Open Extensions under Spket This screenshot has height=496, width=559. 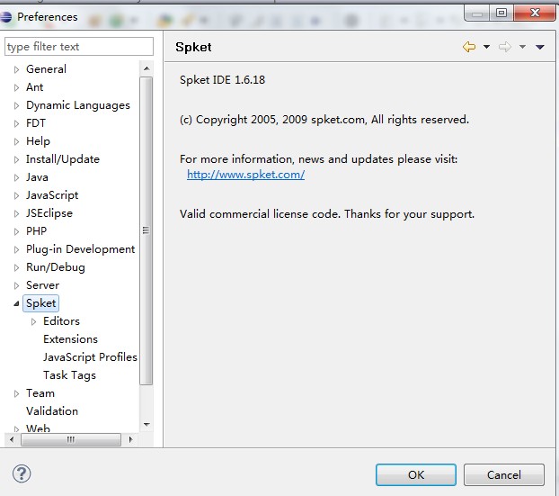click(70, 338)
